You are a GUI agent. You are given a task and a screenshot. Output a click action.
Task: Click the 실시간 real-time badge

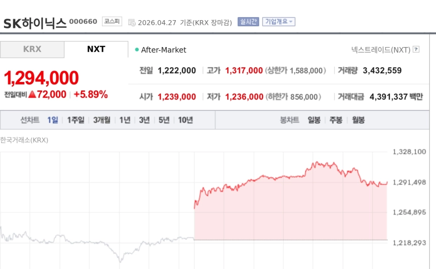(x=248, y=22)
